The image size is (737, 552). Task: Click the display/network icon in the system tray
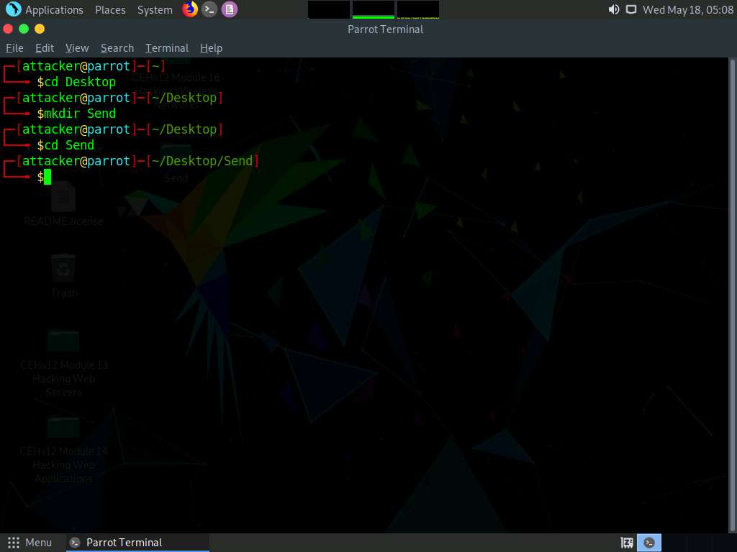[631, 9]
